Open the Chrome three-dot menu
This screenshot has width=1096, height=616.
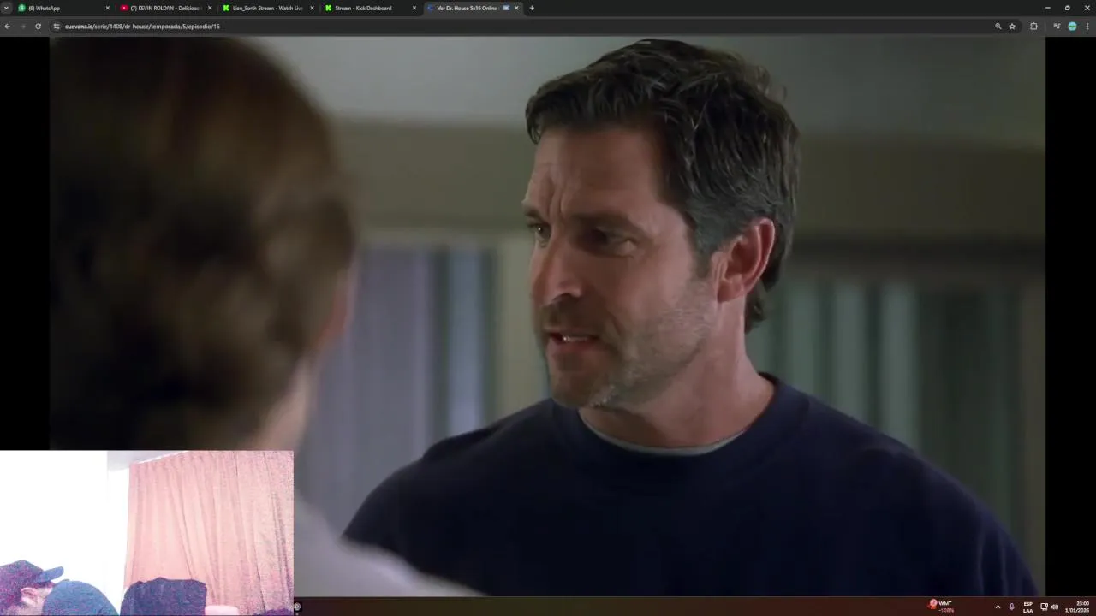(1088, 27)
